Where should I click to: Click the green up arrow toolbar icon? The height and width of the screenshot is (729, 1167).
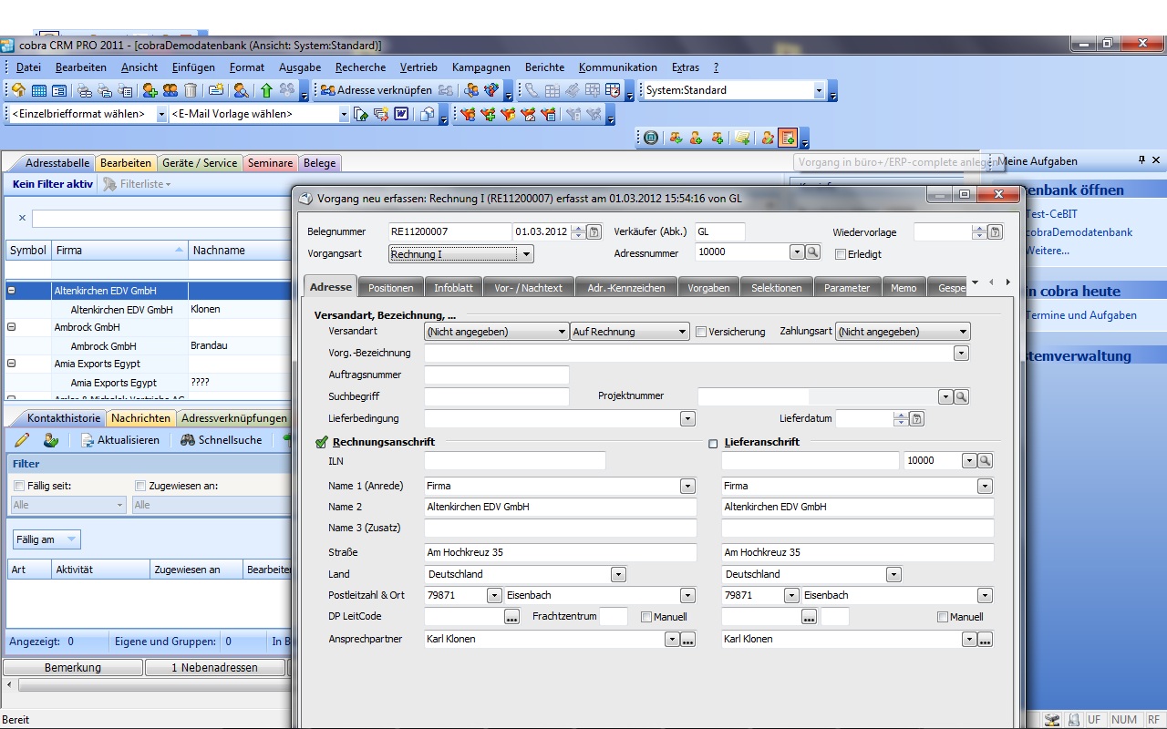tap(266, 90)
